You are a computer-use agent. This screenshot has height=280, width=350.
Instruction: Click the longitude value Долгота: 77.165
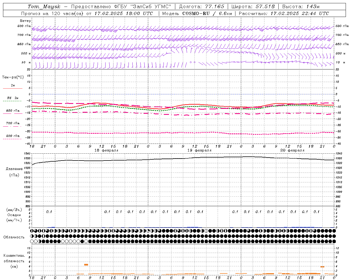pos(202,7)
